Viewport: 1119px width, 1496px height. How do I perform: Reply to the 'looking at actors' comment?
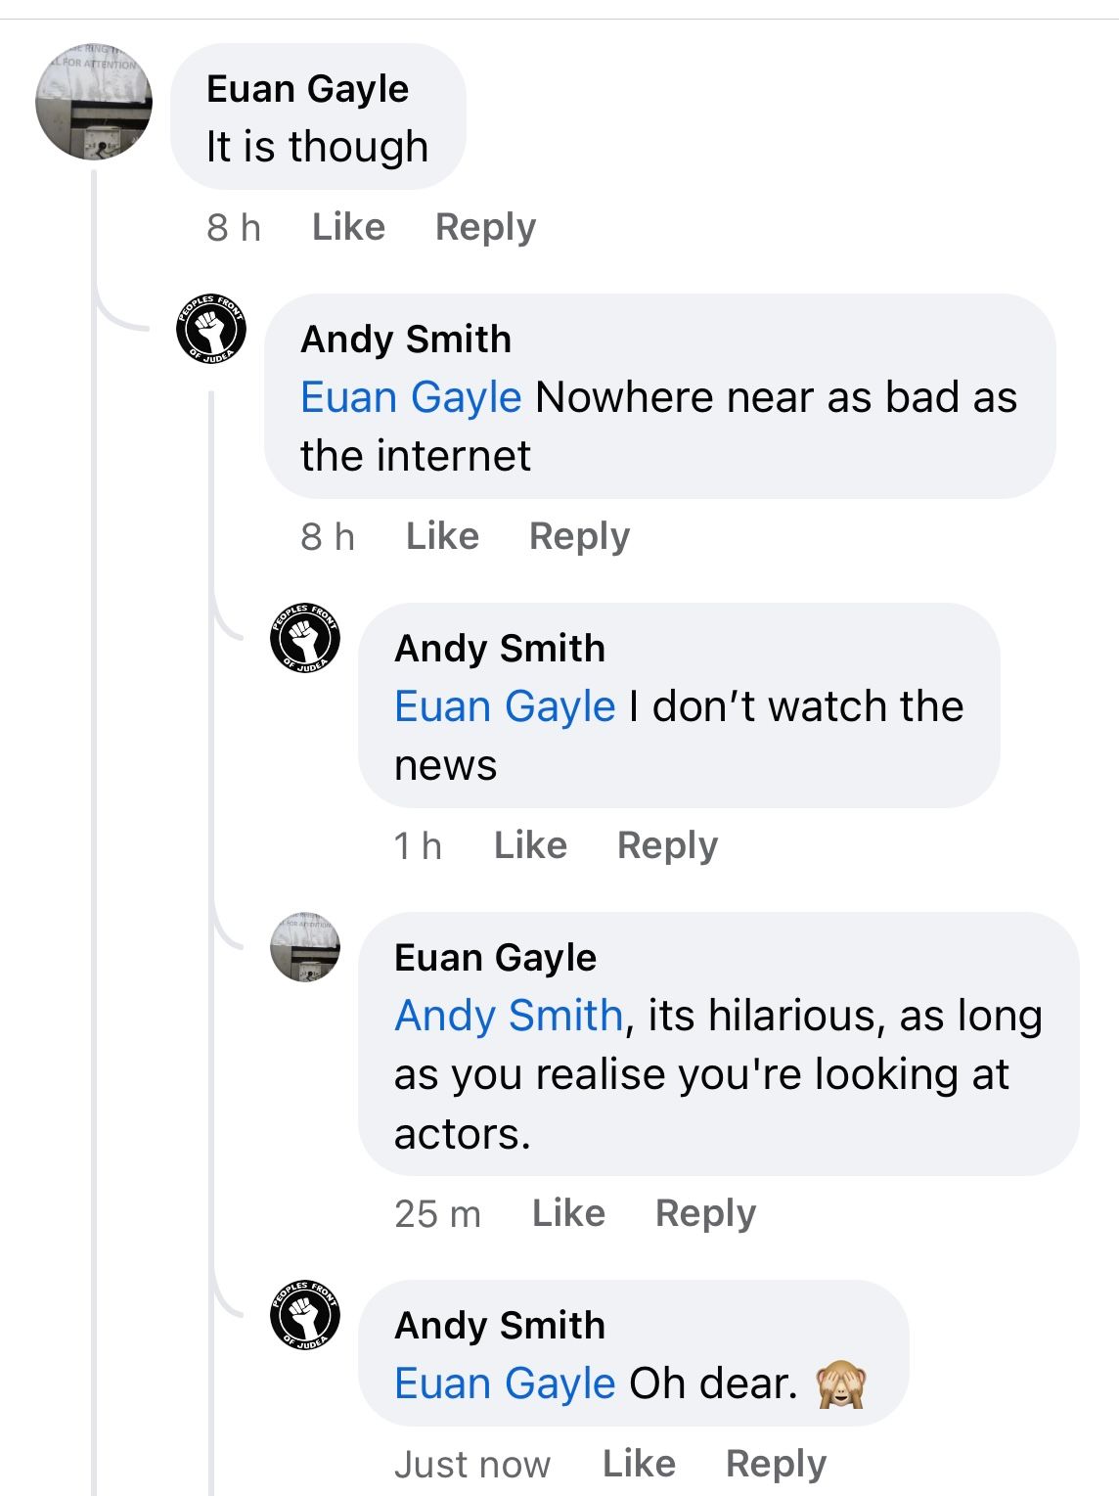705,1213
